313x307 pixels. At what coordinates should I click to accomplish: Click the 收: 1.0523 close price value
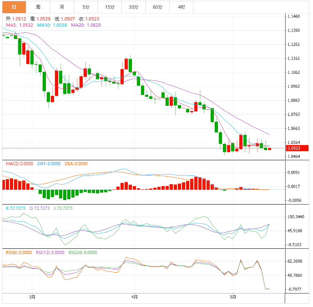[x=89, y=19]
